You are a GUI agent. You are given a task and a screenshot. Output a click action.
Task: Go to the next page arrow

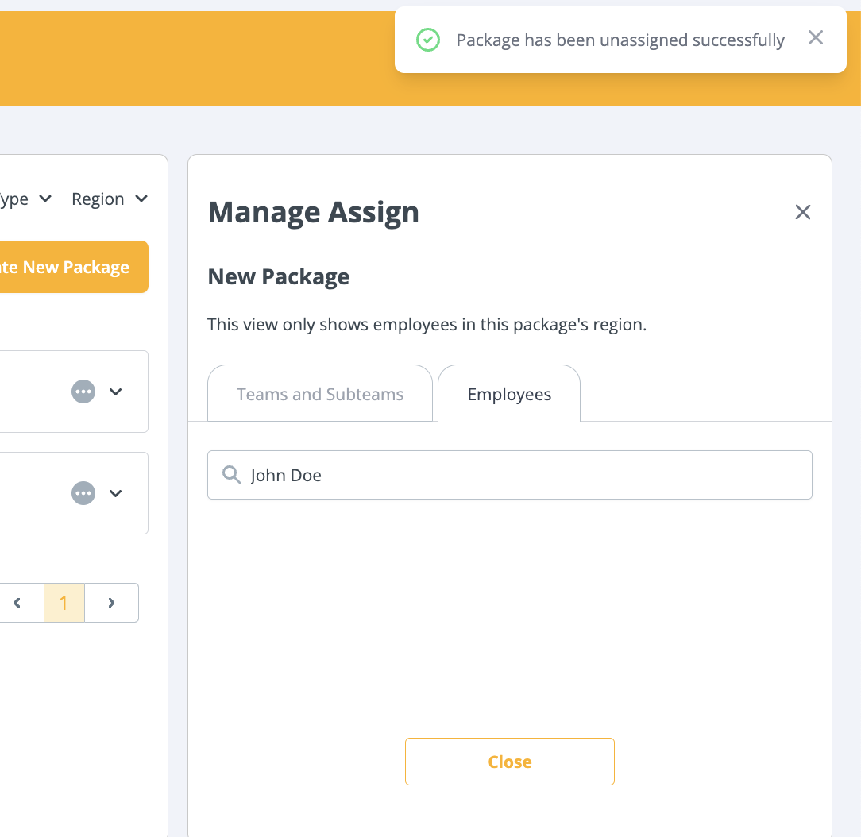[x=111, y=603]
